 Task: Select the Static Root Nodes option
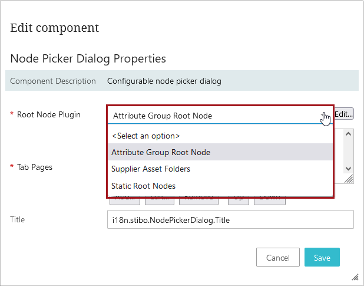220,186
